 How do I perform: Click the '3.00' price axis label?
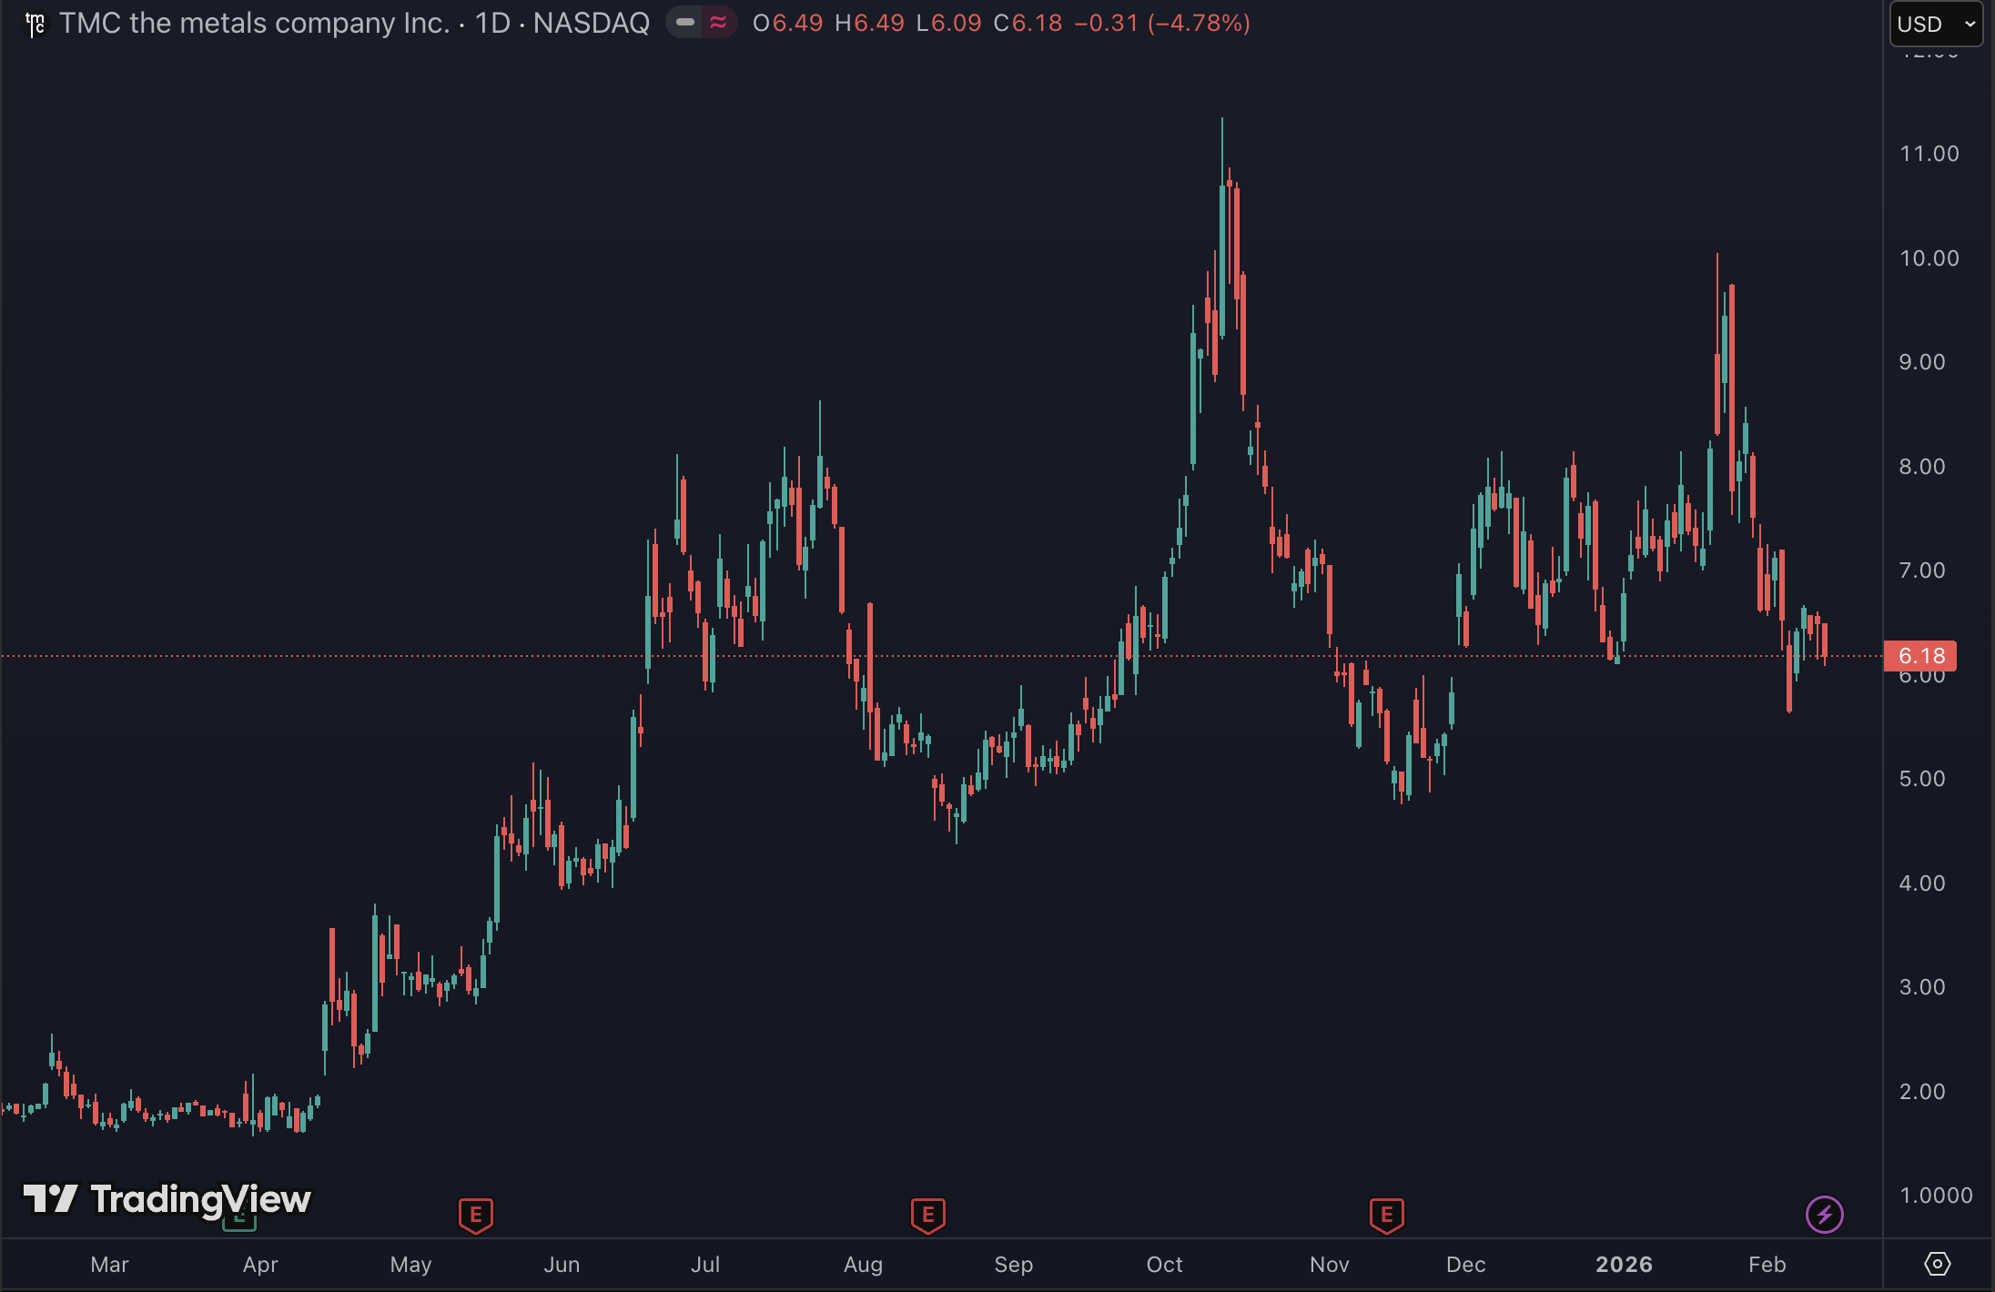coord(1922,987)
